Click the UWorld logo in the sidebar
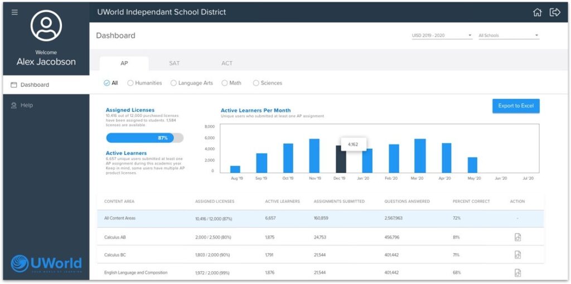Viewport: 571px width, 284px height. pos(46,263)
